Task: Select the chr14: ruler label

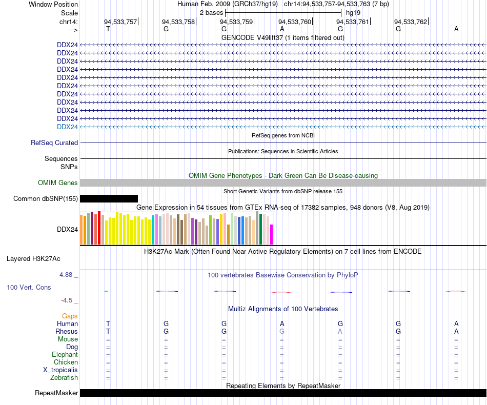Action: tap(68, 22)
